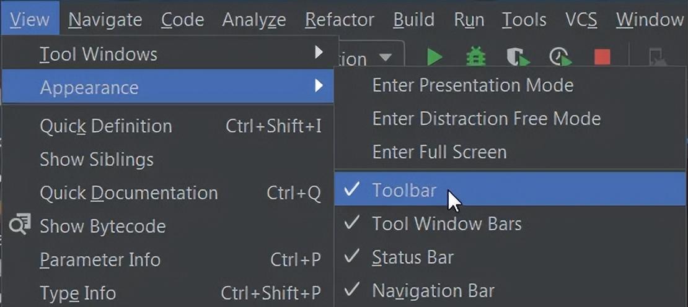This screenshot has height=307, width=688.
Task: Open the Navigate menu
Action: tap(105, 19)
